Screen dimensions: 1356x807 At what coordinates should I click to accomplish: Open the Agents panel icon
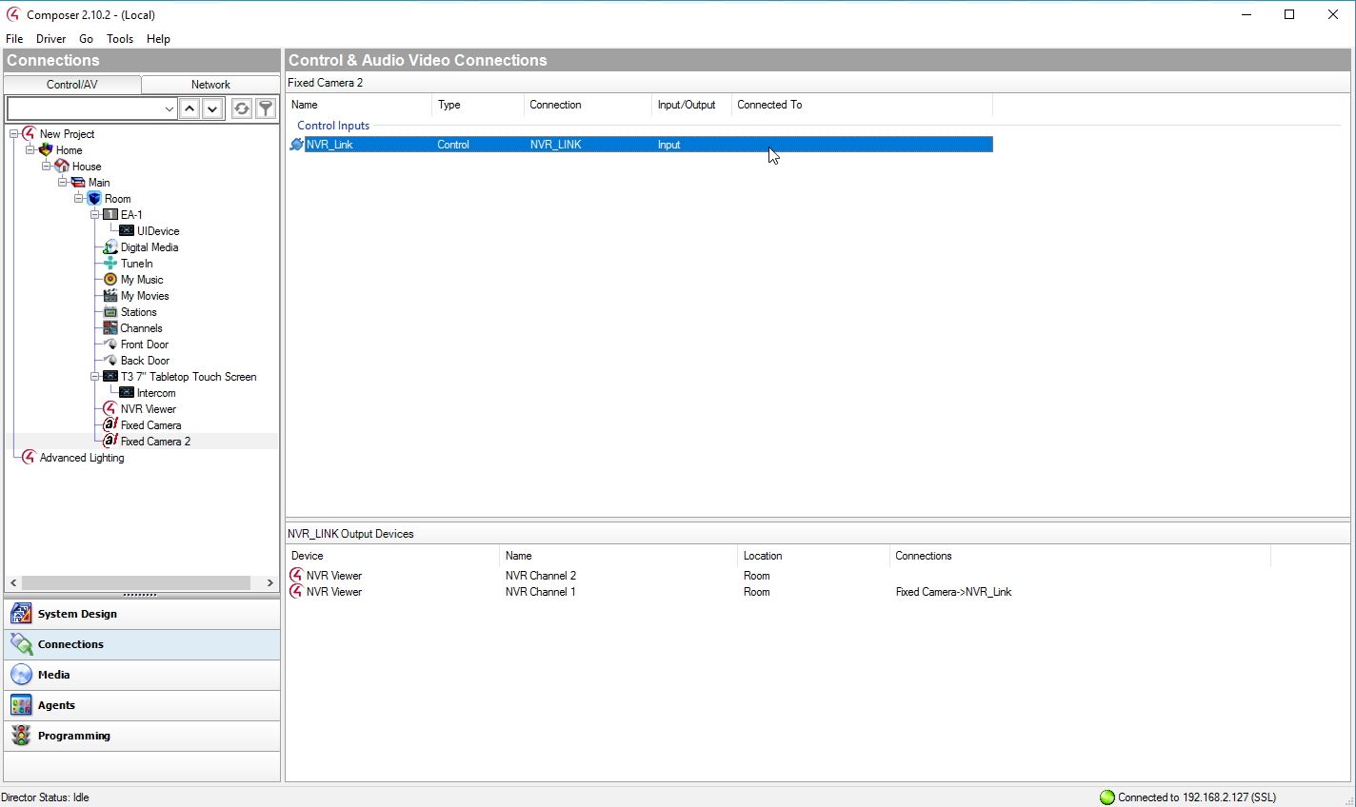21,705
